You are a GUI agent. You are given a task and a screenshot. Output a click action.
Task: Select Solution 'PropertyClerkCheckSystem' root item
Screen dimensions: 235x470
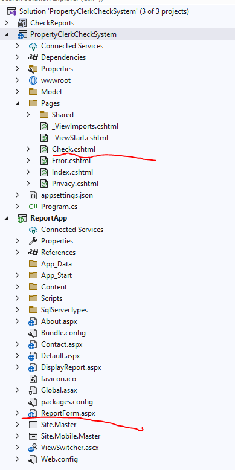[x=104, y=11]
